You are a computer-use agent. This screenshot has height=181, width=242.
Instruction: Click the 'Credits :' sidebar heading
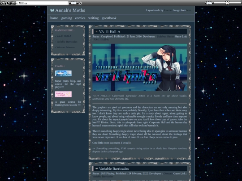coord(60,66)
